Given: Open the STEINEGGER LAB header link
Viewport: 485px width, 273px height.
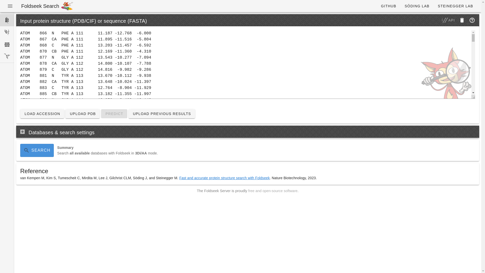Looking at the screenshot, I should click(455, 6).
